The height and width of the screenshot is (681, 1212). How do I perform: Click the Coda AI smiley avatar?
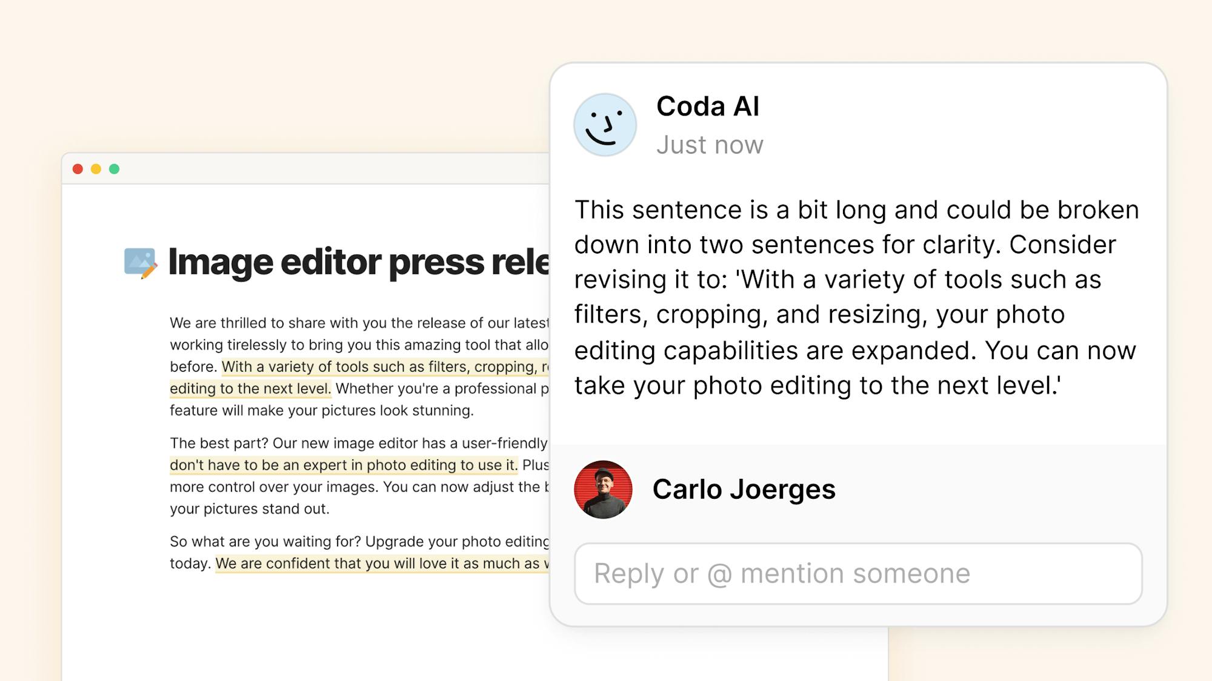(605, 125)
